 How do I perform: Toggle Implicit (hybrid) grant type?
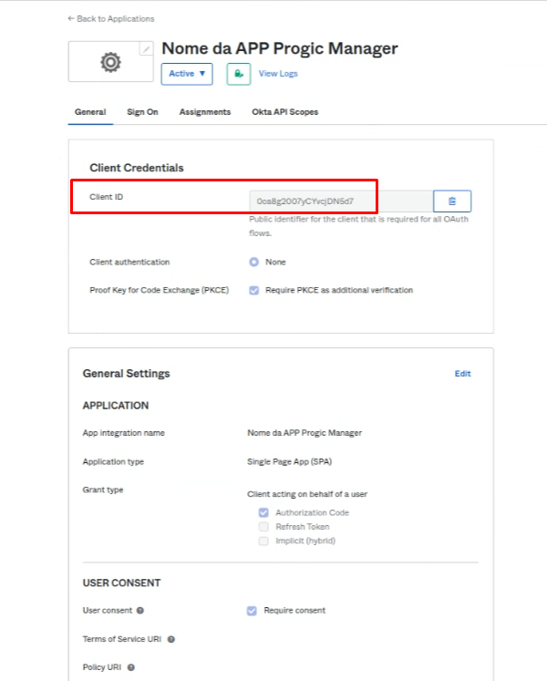coord(263,541)
